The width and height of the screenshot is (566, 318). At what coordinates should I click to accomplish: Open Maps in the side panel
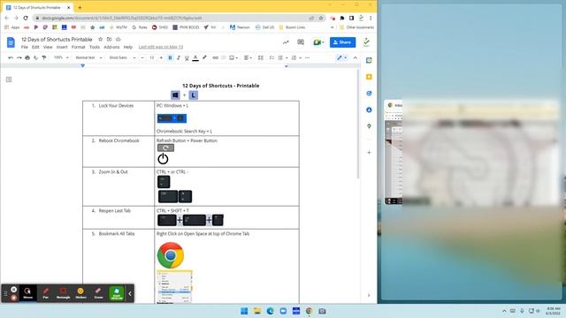tap(369, 126)
